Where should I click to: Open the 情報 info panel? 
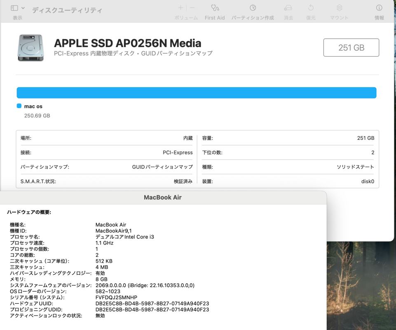[x=379, y=8]
